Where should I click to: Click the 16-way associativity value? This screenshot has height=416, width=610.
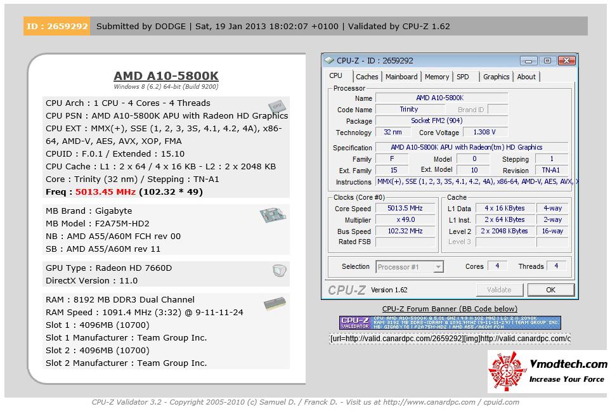pos(552,231)
